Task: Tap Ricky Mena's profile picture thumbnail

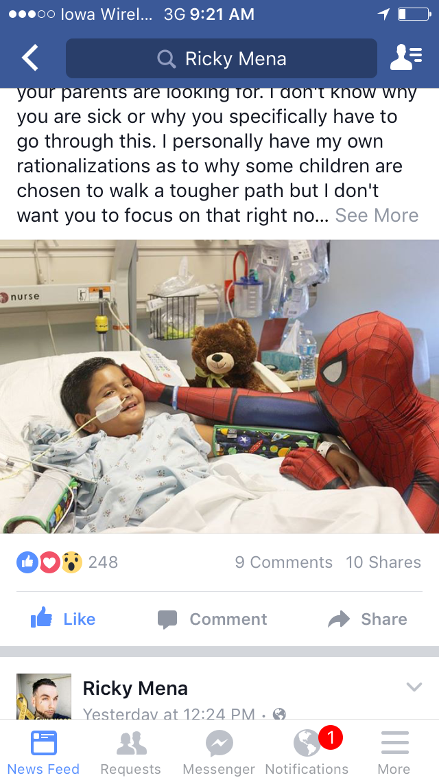Action: pyautogui.click(x=44, y=696)
